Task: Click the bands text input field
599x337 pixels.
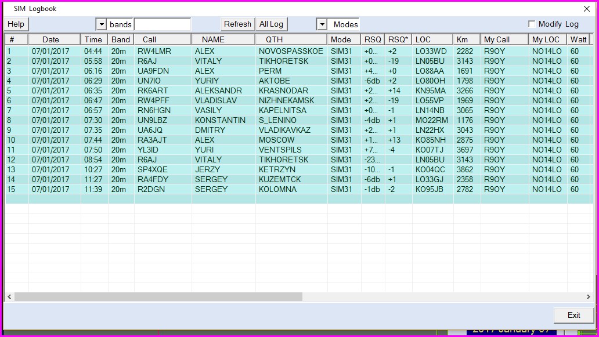Action: click(162, 24)
